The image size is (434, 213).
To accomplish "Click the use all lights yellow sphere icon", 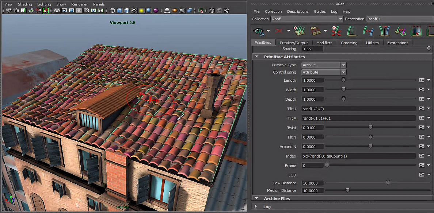I will point(142,11).
